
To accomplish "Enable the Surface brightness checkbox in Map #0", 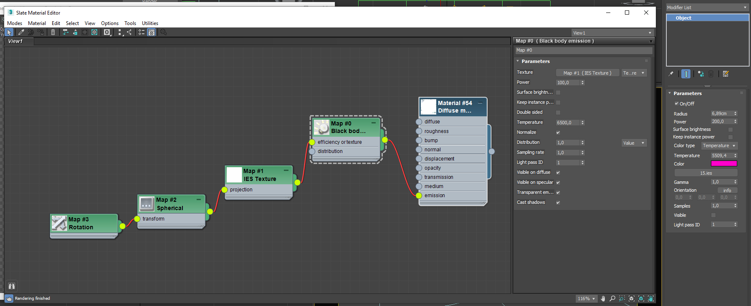I will (558, 93).
